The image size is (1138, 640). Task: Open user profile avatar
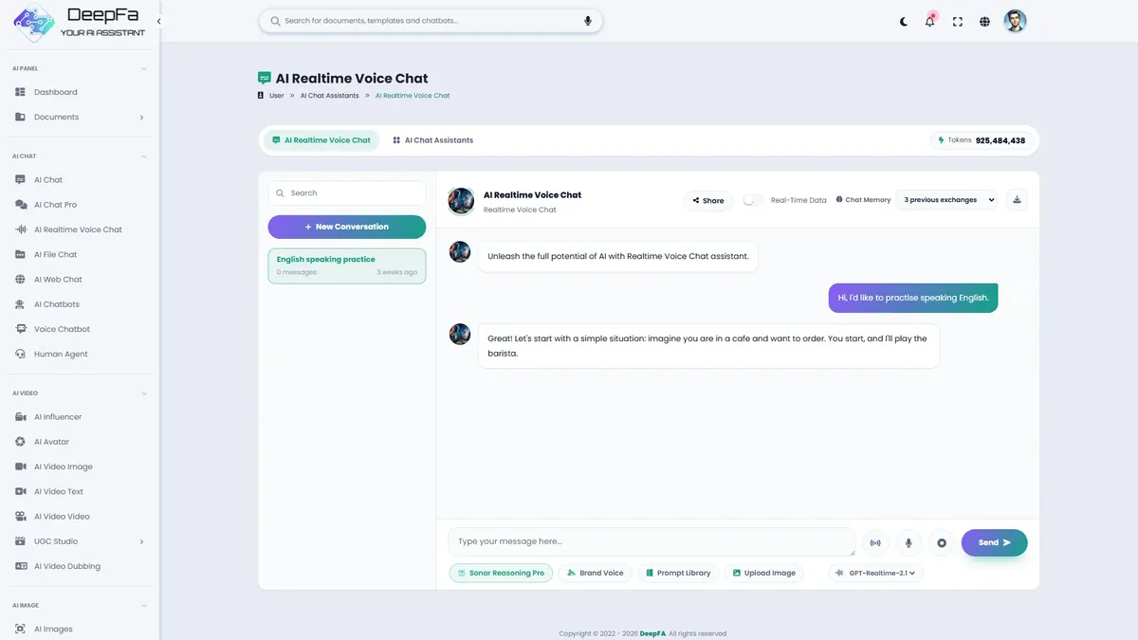pos(1016,21)
